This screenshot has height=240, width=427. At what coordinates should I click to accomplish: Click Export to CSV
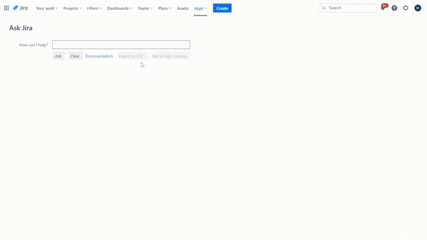[x=131, y=56]
